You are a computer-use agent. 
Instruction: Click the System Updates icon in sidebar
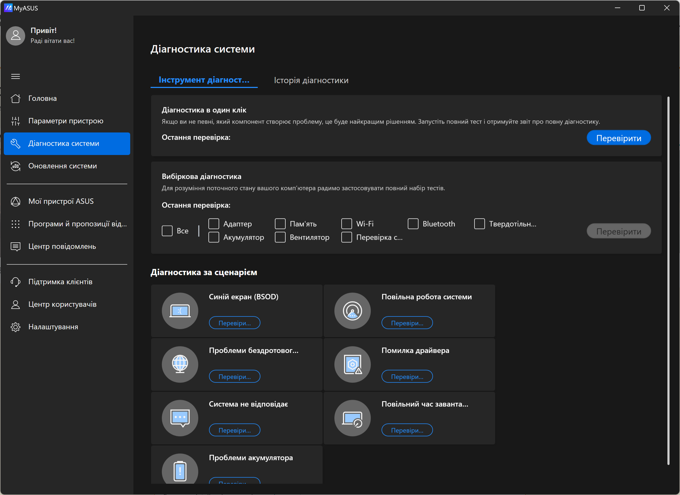tap(16, 166)
